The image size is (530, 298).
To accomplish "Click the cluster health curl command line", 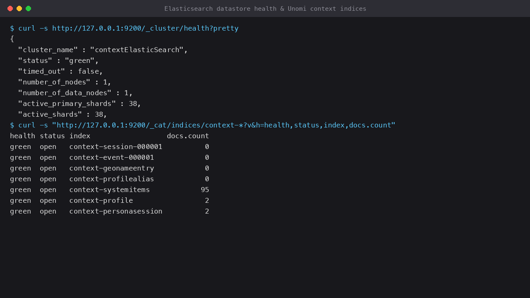I will (x=124, y=28).
